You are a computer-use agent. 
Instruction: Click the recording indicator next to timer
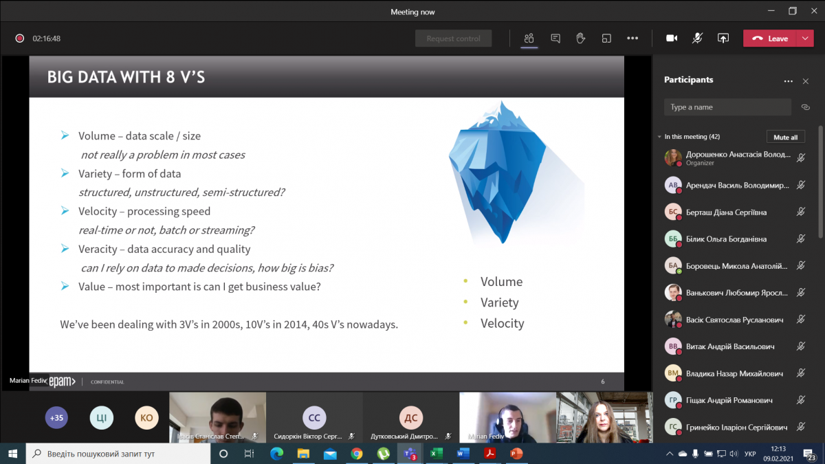(x=20, y=38)
